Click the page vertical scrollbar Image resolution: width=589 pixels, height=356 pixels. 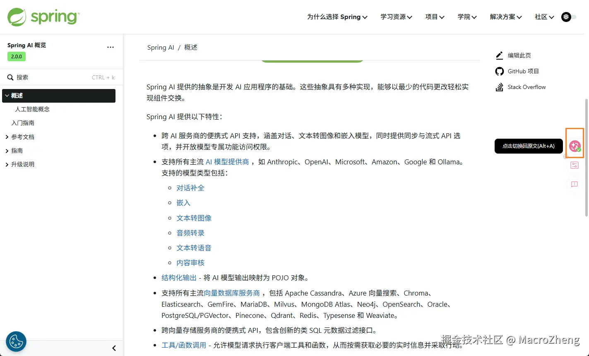coord(587,157)
